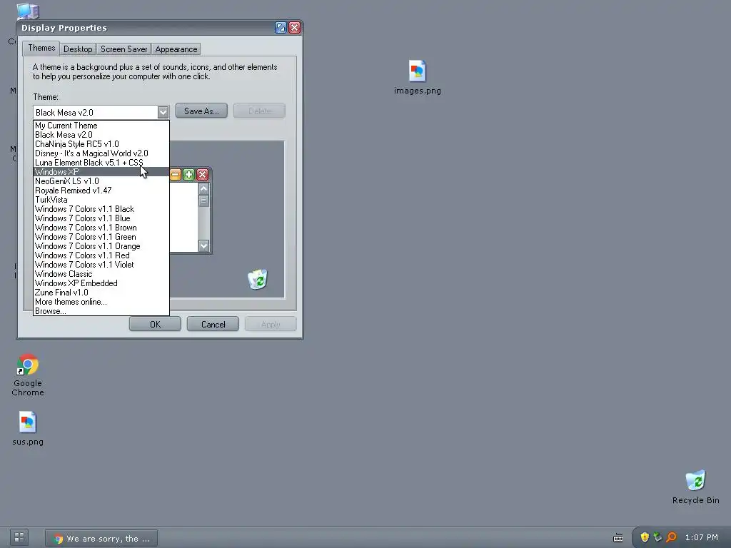This screenshot has width=731, height=548.
Task: Click 'More themes online...' entry
Action: click(x=101, y=302)
